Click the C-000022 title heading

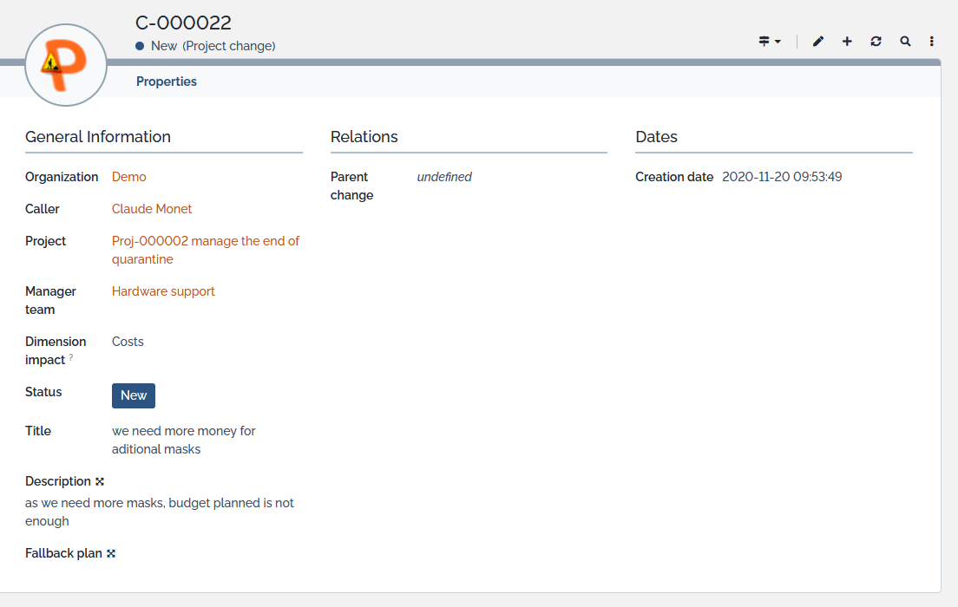pos(183,23)
